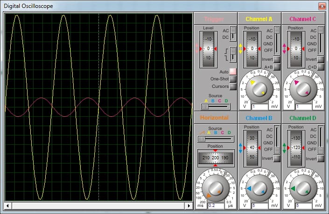The height and width of the screenshot is (214, 329).
Task: Click Channel A volts value field
Action: pyautogui.click(x=260, y=107)
